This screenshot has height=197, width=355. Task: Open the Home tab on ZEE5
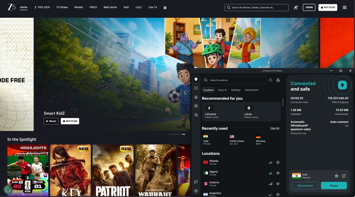(x=24, y=7)
